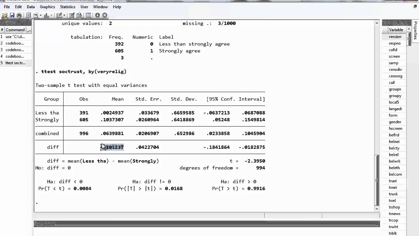Click the ttest soctrust, by(veryrelig) command line
The height and width of the screenshot is (236, 419).
click(x=81, y=71)
